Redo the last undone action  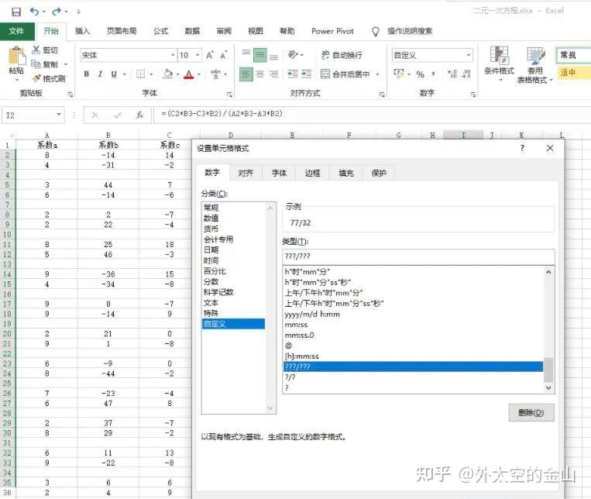coord(57,12)
